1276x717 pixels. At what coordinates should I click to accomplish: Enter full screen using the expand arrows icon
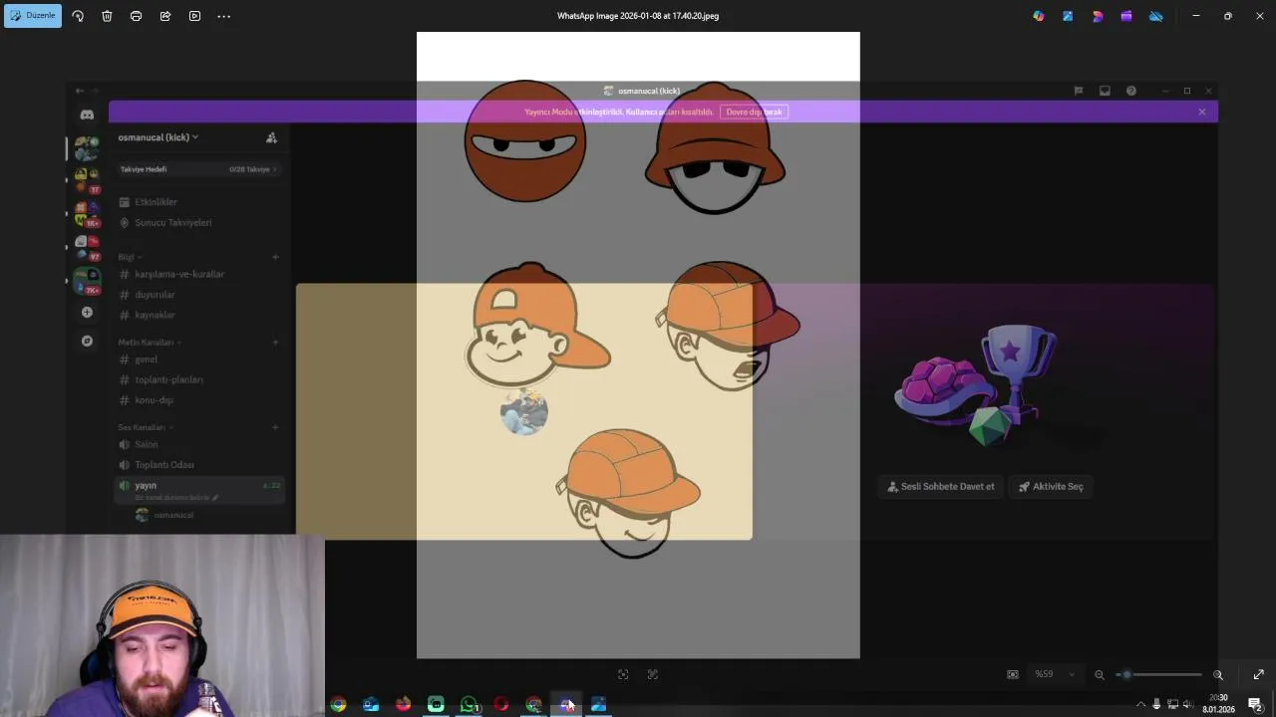click(x=1258, y=674)
